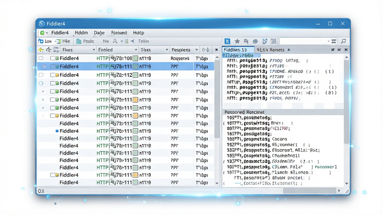Click the (91) value in request headers
The image size is (383, 215).
pyautogui.click(x=331, y=93)
